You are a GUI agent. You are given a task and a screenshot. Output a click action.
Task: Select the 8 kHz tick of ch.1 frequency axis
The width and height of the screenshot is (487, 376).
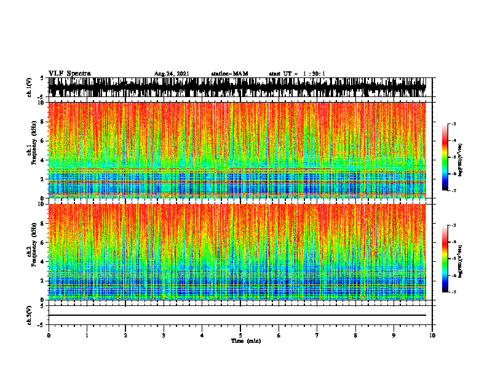click(x=44, y=122)
